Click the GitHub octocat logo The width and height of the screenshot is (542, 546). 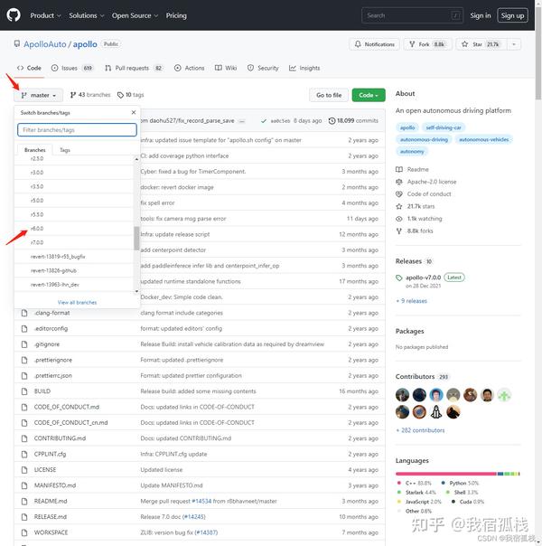tap(14, 15)
